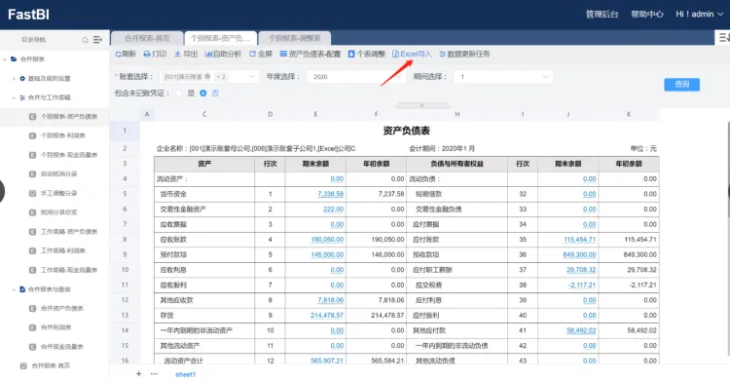
Task: Open the 期间选择 dropdown showing 1
Action: click(x=503, y=76)
